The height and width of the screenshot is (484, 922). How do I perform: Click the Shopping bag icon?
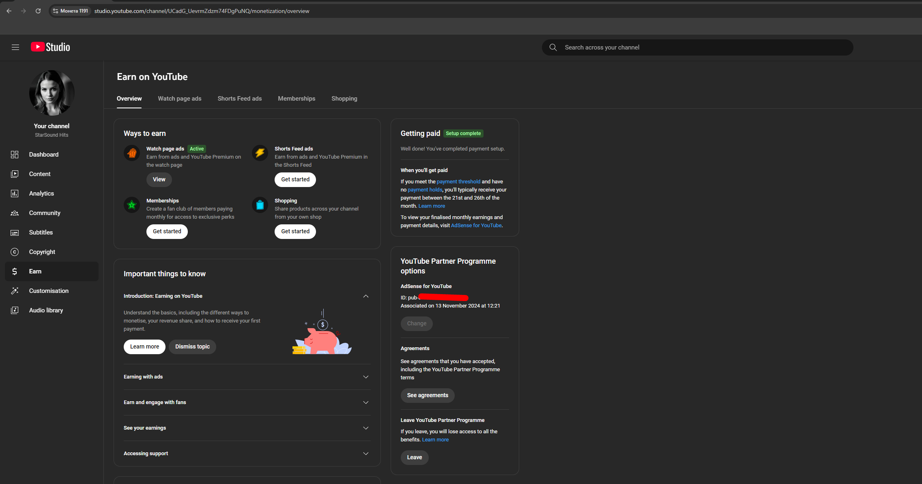click(x=260, y=205)
